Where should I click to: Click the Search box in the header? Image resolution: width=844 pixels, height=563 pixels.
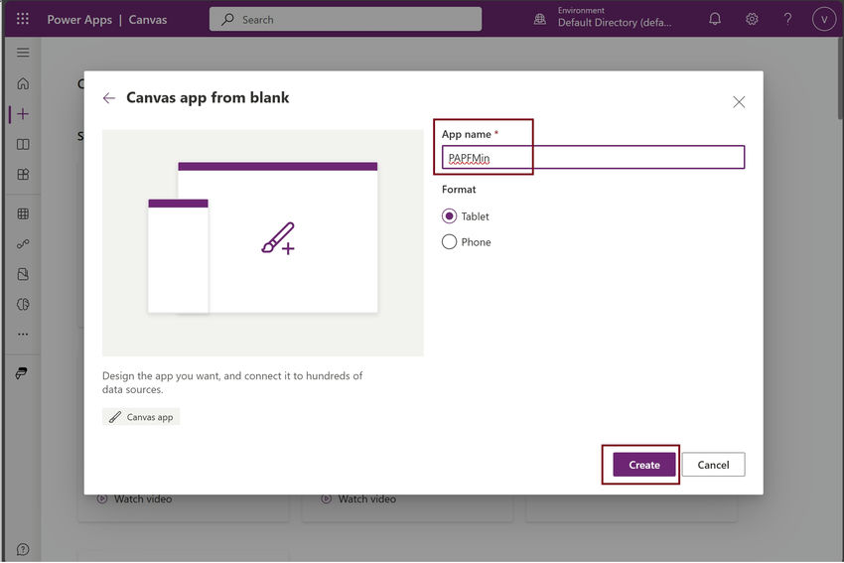(x=346, y=20)
